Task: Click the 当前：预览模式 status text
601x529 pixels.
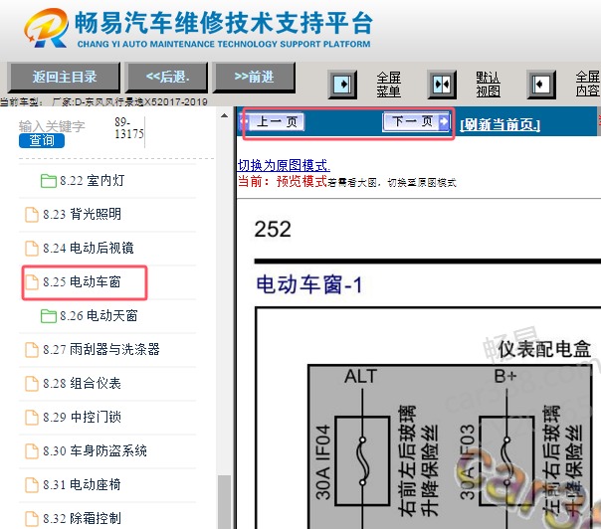Action: click(x=283, y=181)
